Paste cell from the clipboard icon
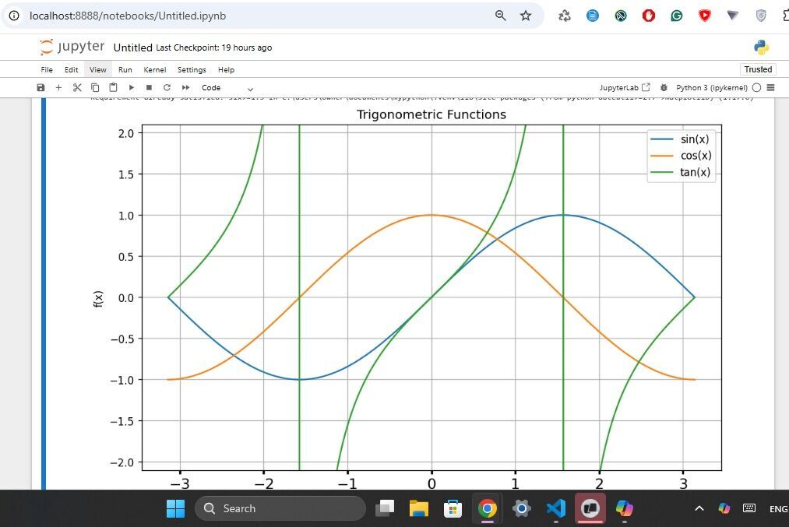The width and height of the screenshot is (789, 527). pos(113,88)
